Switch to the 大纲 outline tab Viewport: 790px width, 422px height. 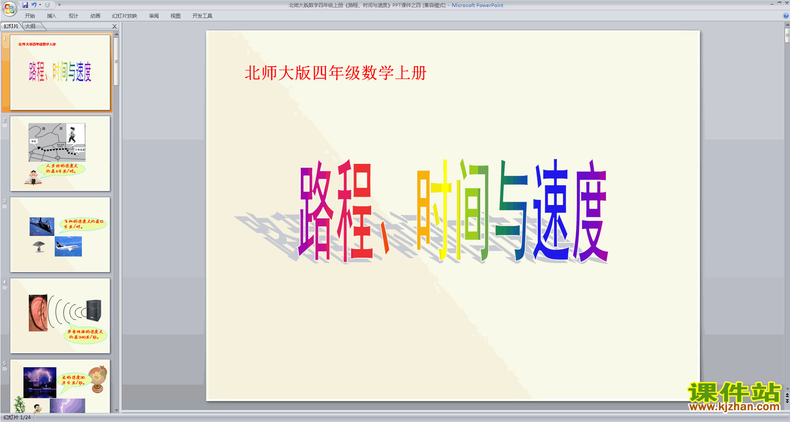tap(30, 26)
